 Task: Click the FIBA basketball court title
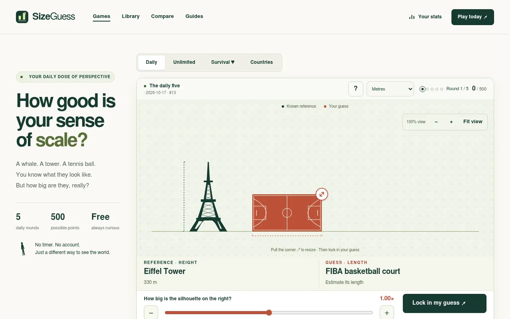[x=363, y=272]
